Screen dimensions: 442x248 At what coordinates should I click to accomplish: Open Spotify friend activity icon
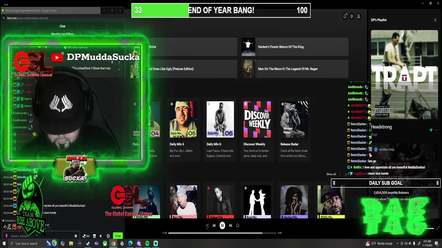pos(352,16)
